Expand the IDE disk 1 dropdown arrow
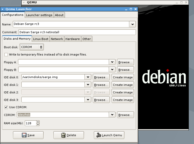Viewport: 194px width, 144px height. click(88, 85)
